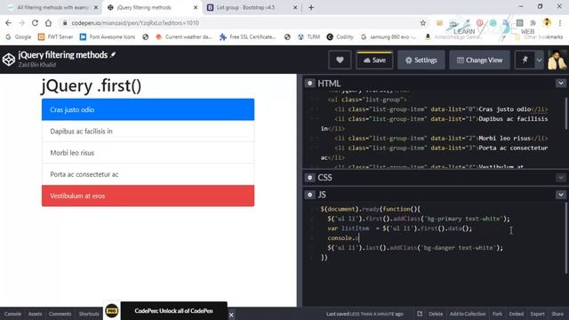Viewport: 569px width, 320px height.
Task: Open Export options
Action: (537, 314)
